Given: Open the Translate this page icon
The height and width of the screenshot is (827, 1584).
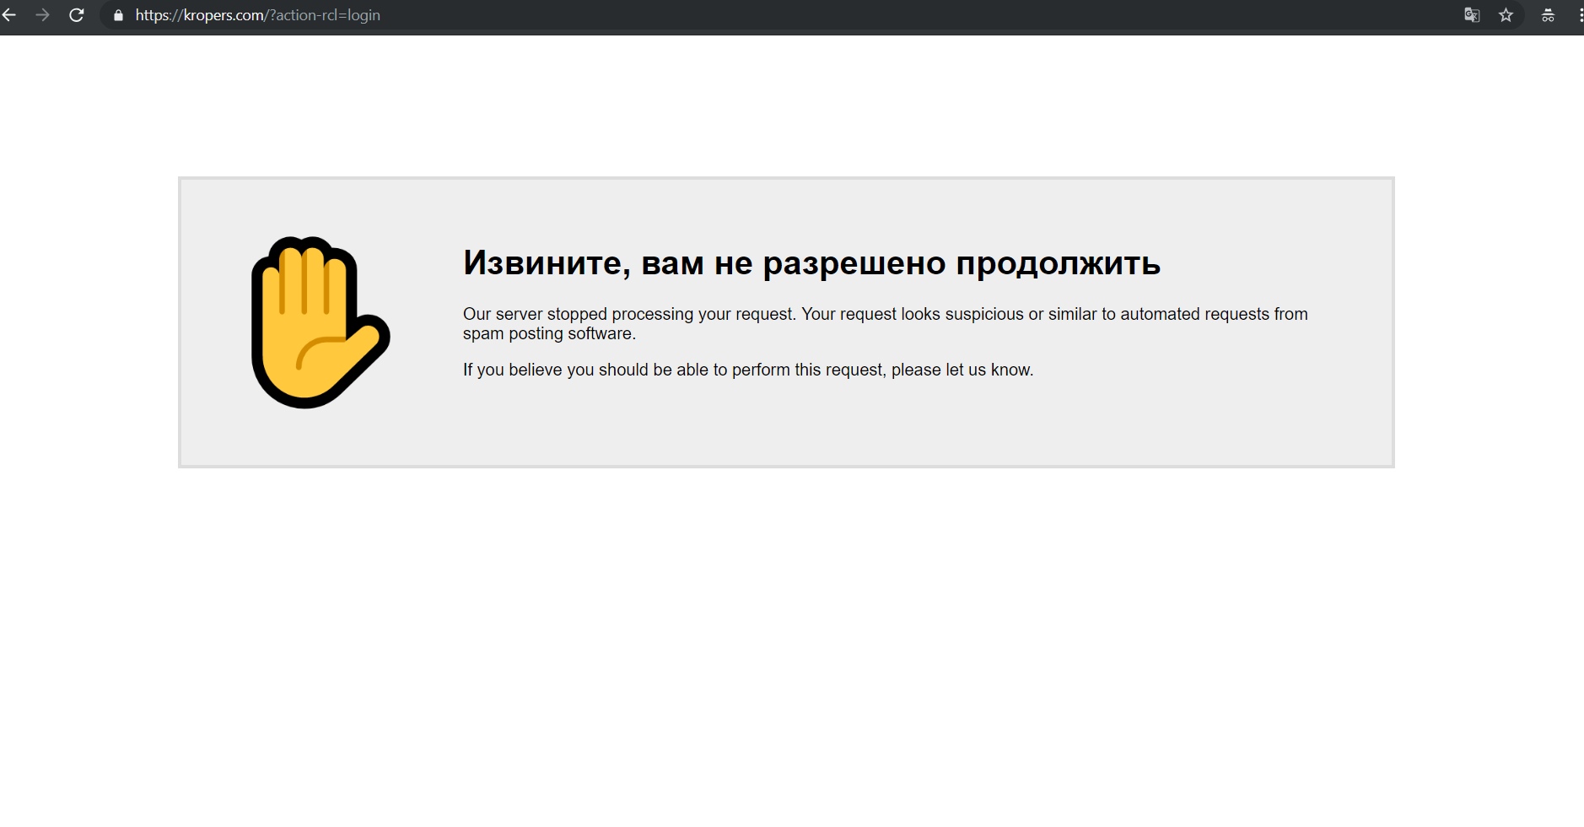Looking at the screenshot, I should click(1472, 15).
